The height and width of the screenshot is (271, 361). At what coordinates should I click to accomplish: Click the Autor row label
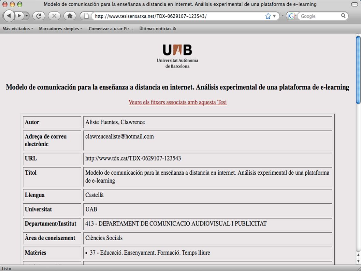click(32, 122)
